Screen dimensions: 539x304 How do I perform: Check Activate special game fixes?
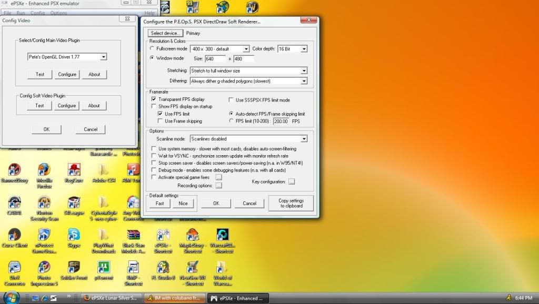click(x=154, y=177)
